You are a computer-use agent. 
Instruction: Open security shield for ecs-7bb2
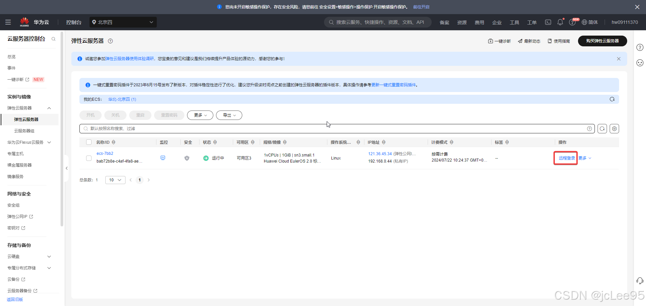(187, 158)
